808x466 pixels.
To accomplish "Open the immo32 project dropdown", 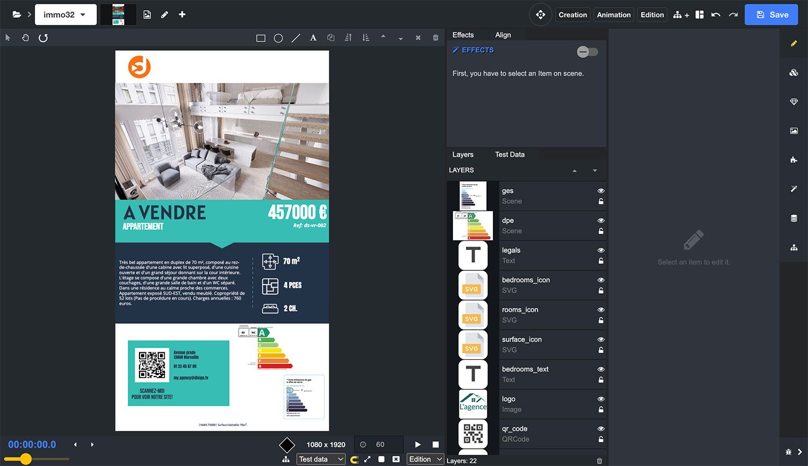I will (x=66, y=15).
